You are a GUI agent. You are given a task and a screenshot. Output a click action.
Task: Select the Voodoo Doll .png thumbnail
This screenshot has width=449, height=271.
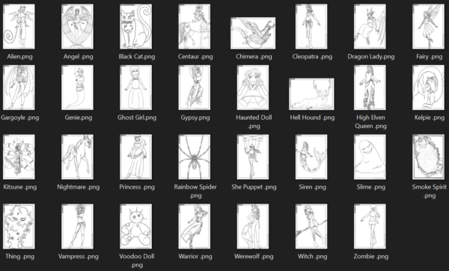pos(135,226)
